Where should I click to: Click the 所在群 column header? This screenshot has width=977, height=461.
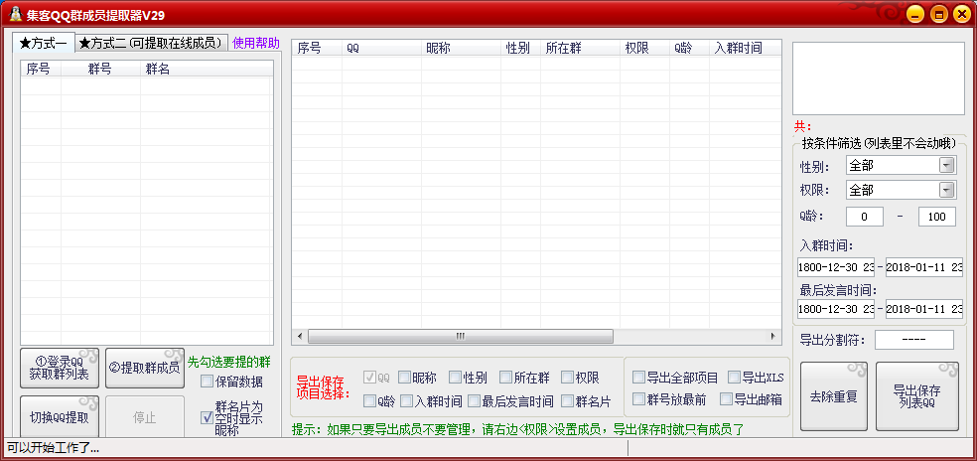coord(580,48)
